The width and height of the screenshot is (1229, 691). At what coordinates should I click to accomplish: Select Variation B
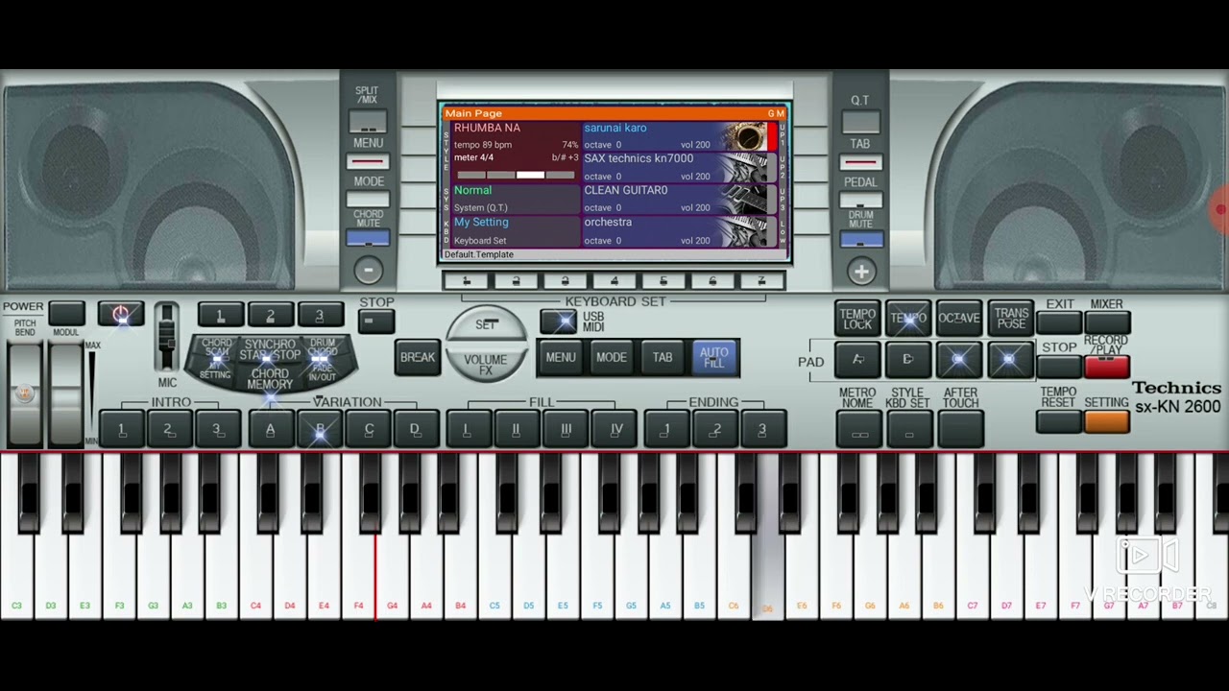coord(320,429)
